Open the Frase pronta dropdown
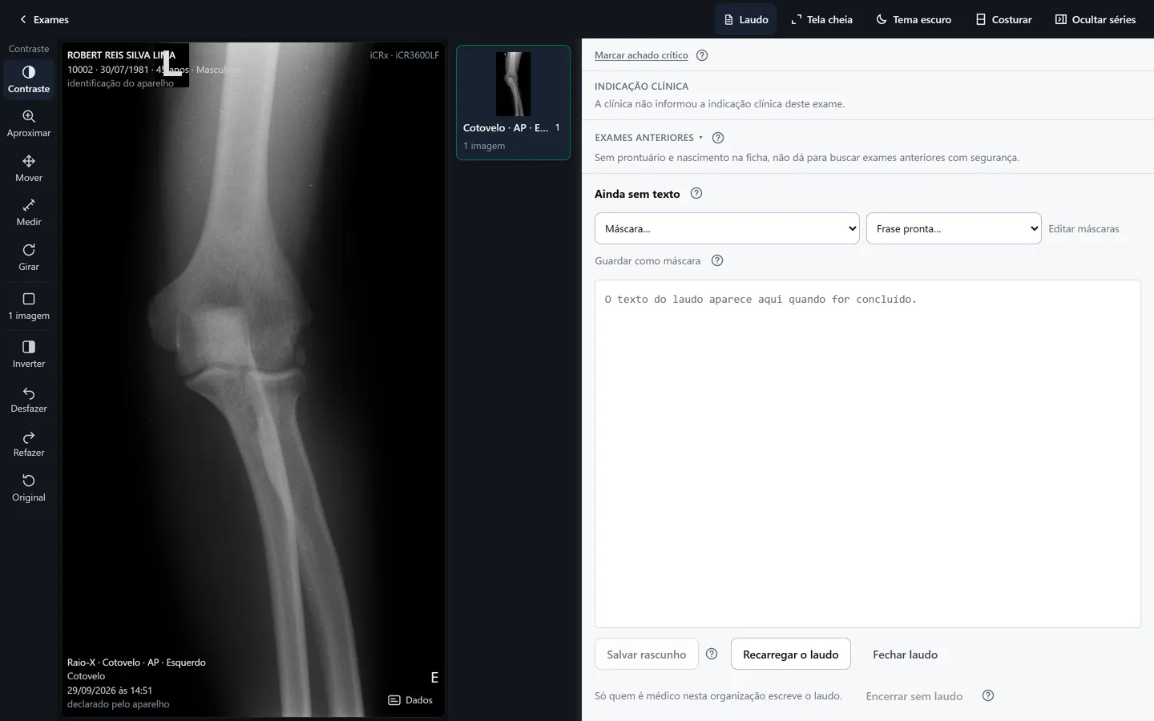The width and height of the screenshot is (1154, 721). (954, 228)
